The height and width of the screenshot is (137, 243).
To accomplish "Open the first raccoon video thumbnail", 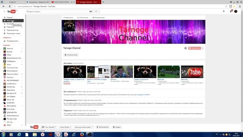I will (x=75, y=72).
